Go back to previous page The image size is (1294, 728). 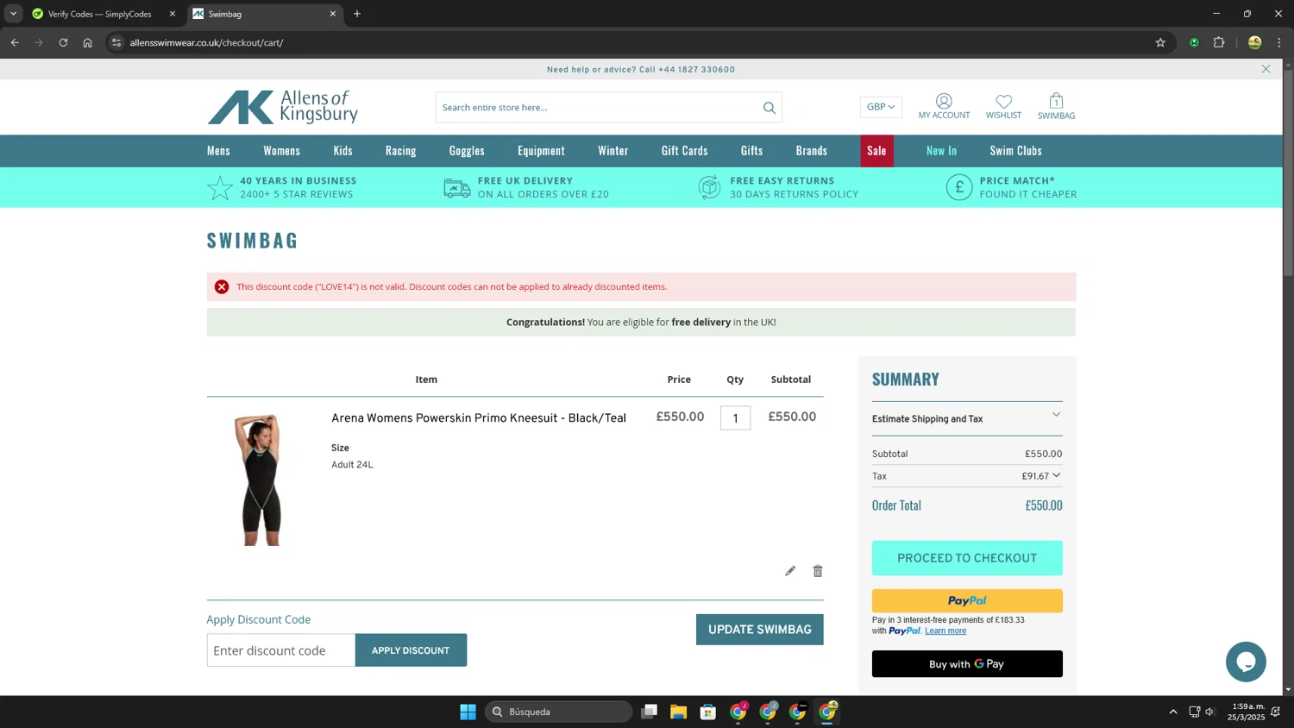[x=15, y=42]
